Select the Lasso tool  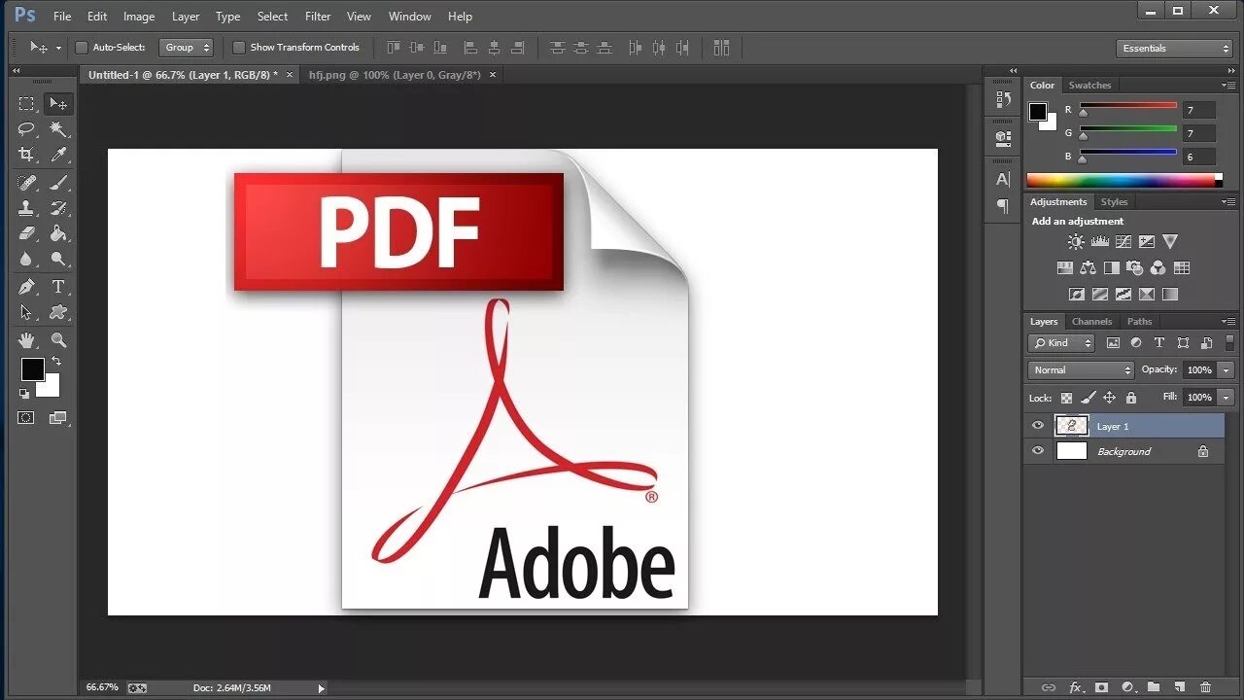tap(26, 128)
